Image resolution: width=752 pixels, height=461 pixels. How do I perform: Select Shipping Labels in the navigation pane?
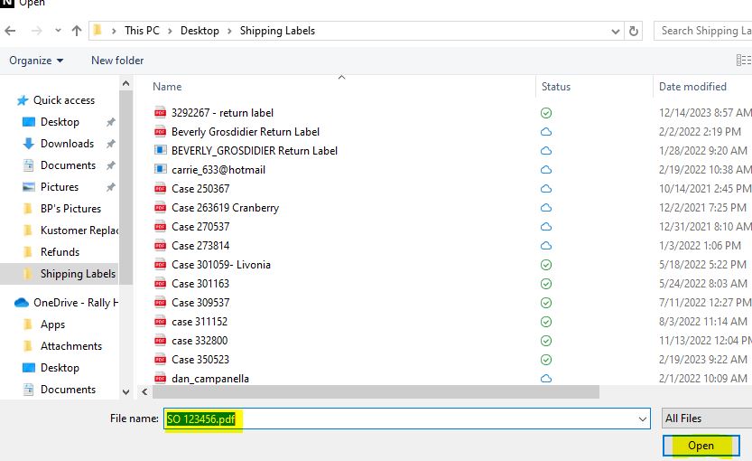(78, 274)
